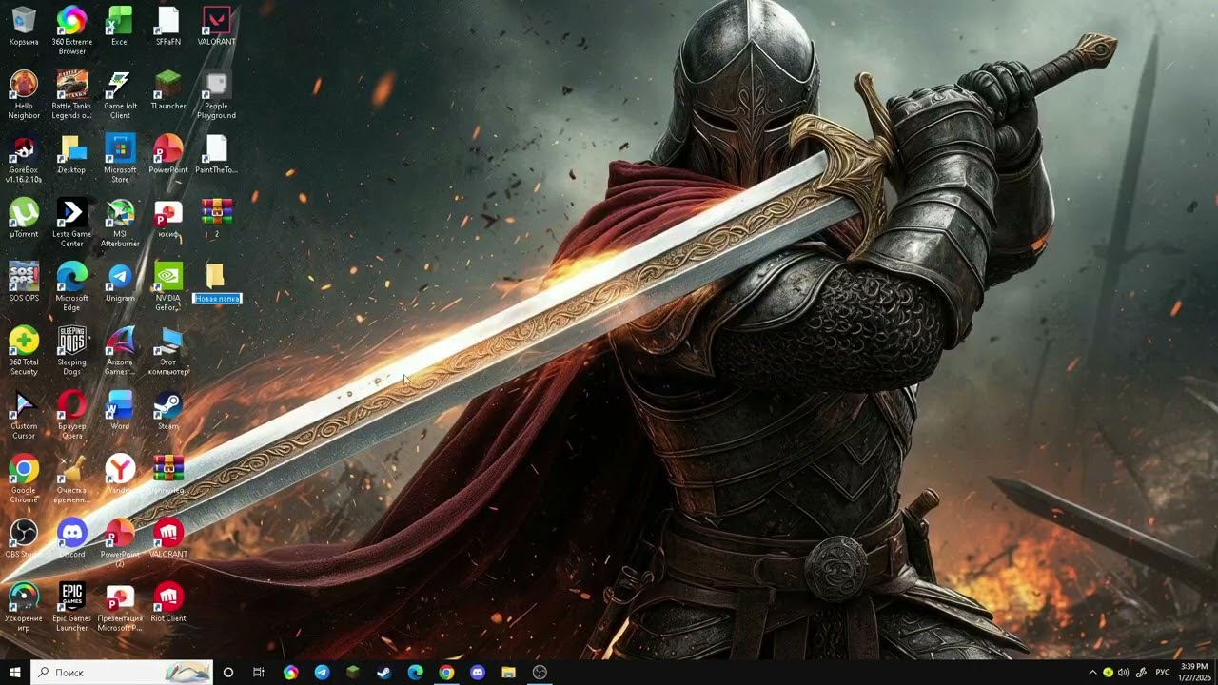Select the Google Chrome desktop icon

coord(24,468)
